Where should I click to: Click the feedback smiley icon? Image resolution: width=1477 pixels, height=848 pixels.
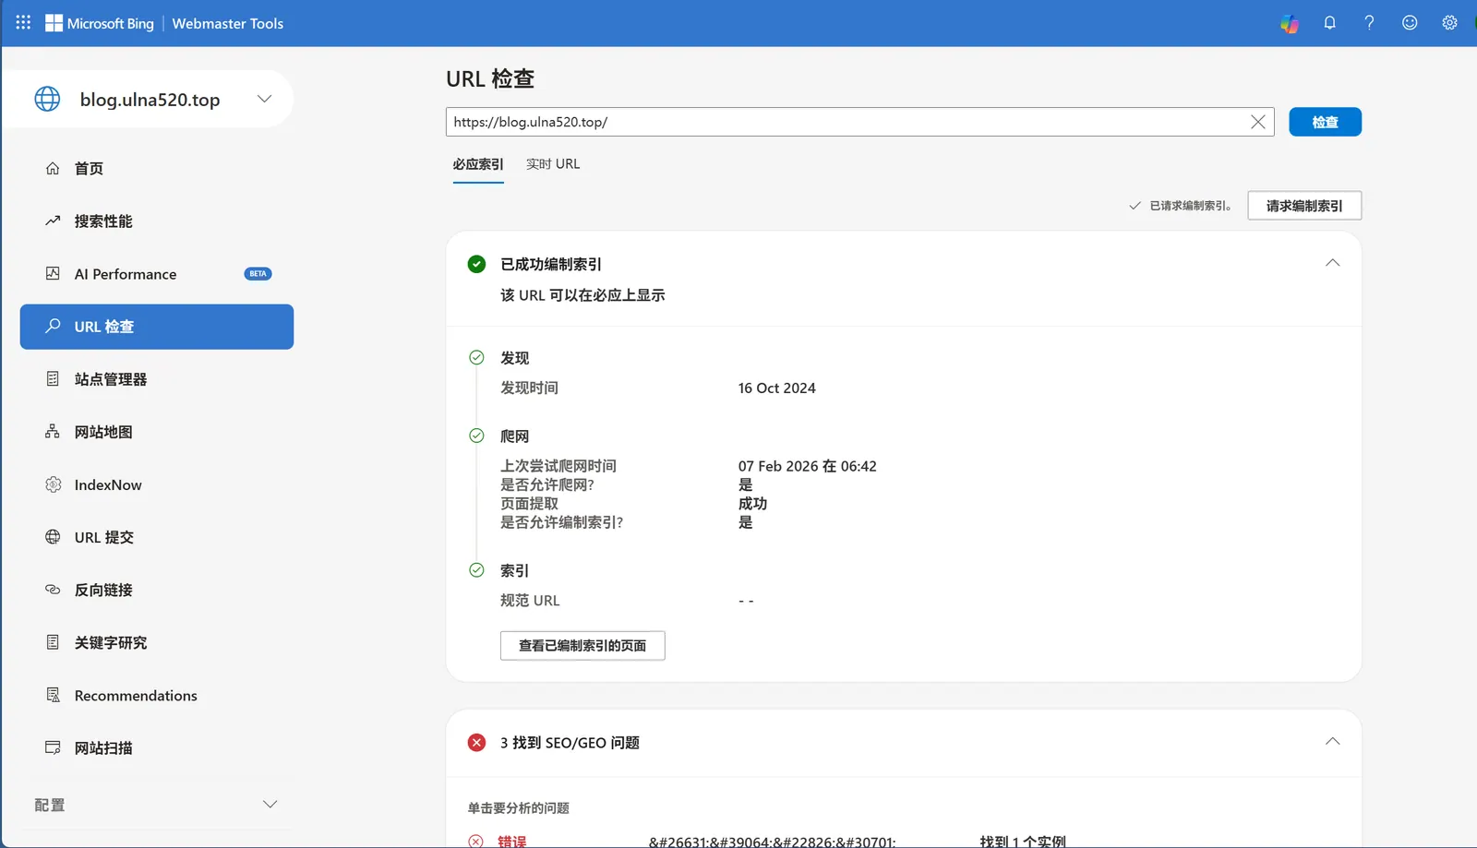tap(1409, 23)
